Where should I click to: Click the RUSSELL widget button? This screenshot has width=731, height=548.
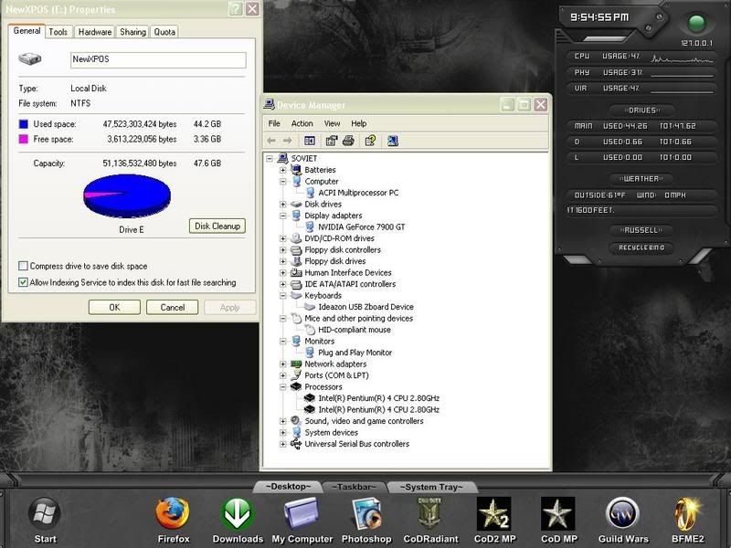(641, 230)
